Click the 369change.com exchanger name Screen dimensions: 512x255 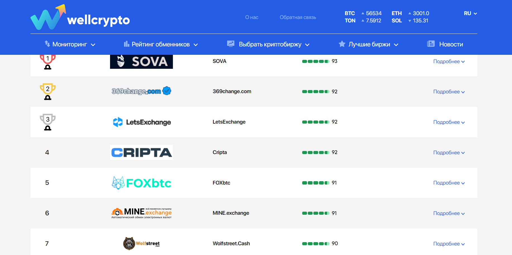click(x=232, y=91)
